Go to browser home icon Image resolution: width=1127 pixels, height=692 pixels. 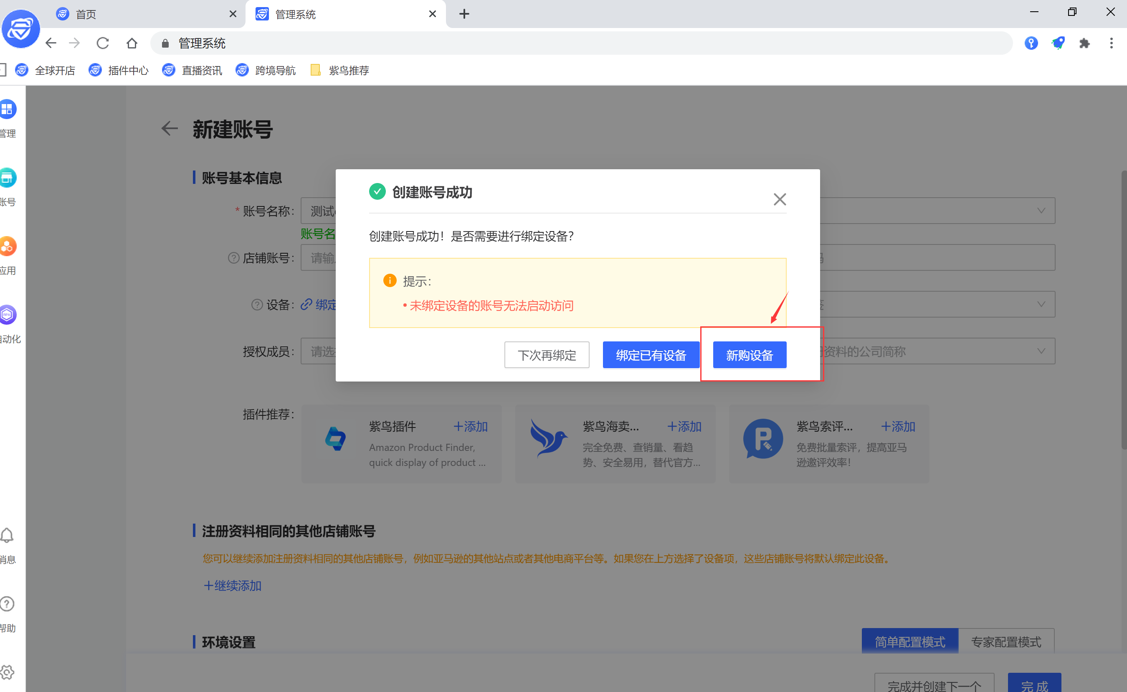pos(132,43)
